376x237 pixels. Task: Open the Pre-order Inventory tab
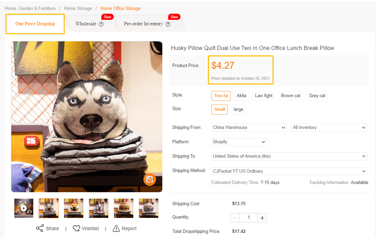(x=143, y=24)
